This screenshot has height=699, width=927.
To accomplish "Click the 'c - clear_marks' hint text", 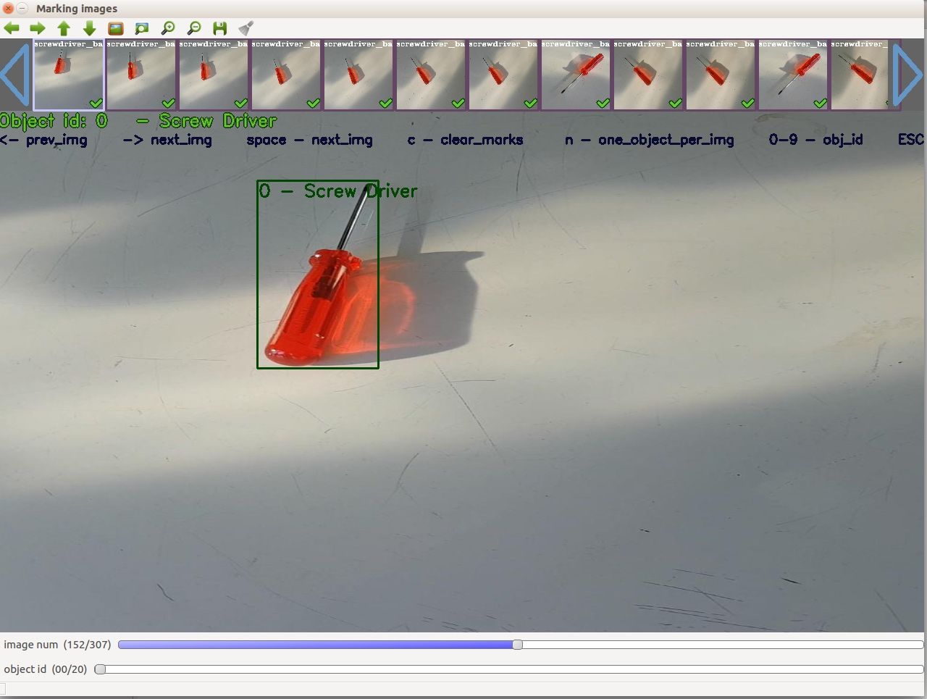I will [465, 140].
